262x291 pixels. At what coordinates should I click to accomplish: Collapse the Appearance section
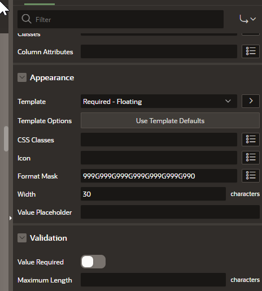coord(22,77)
